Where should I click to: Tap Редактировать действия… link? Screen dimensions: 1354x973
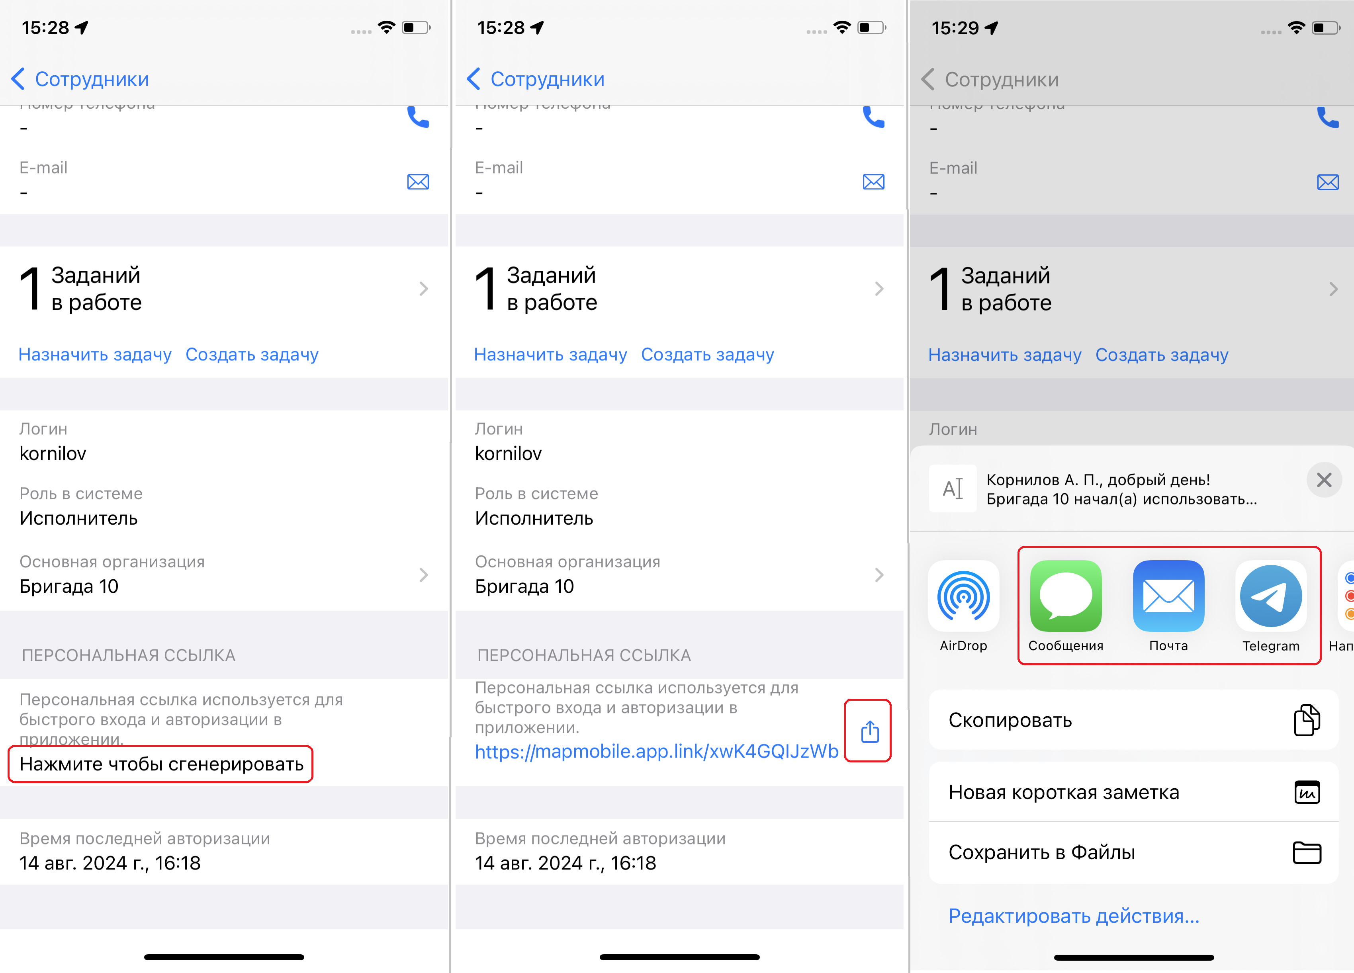pos(1074,916)
